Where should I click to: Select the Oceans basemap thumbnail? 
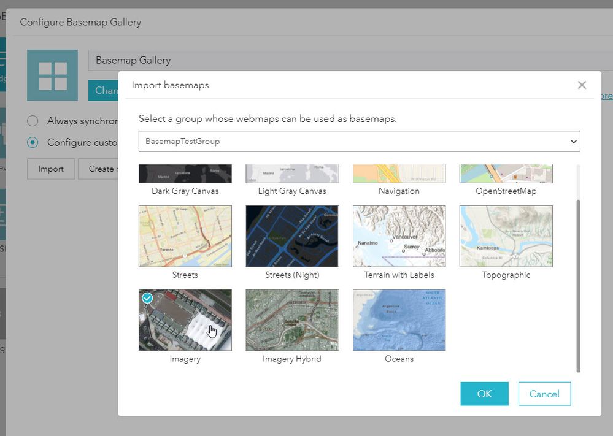pyautogui.click(x=399, y=320)
